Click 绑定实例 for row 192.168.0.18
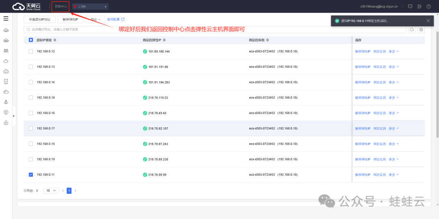 tap(380, 98)
